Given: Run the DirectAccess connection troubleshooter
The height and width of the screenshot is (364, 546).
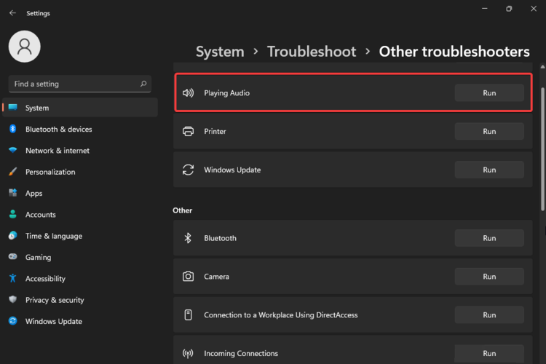Looking at the screenshot, I should coord(489,315).
